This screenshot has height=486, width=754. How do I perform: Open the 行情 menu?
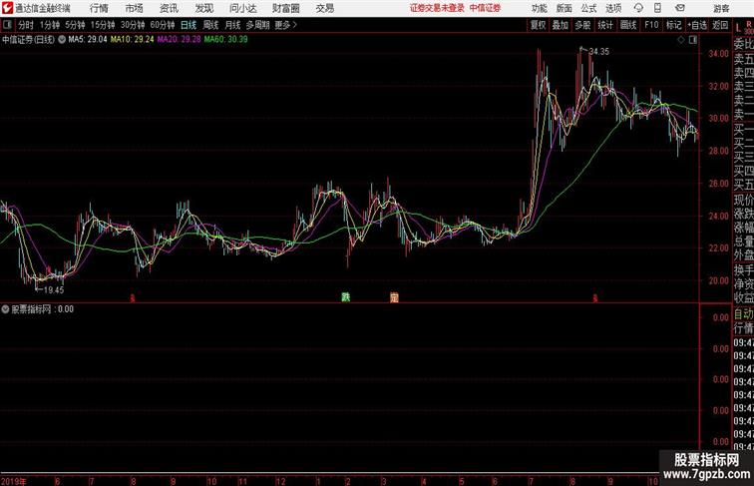99,8
